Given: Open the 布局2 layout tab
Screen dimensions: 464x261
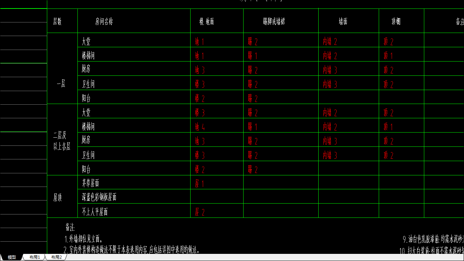Looking at the screenshot, I should click(56, 257).
